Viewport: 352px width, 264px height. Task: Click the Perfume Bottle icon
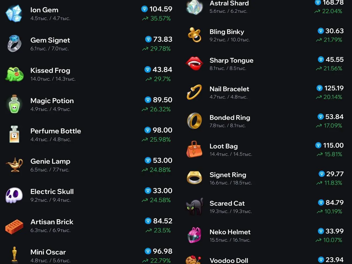(14, 134)
